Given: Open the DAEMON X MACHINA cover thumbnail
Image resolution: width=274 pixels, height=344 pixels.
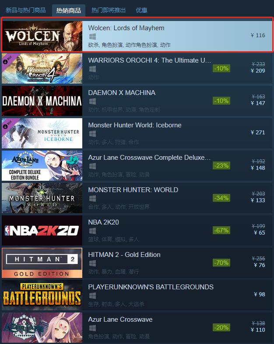Looking at the screenshot, I should [x=42, y=101].
